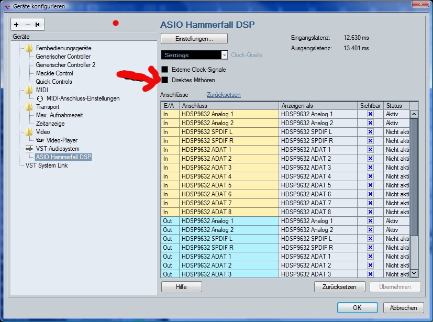Click the VST-Audiosystem waveform icon
The image size is (433, 322).
29,149
